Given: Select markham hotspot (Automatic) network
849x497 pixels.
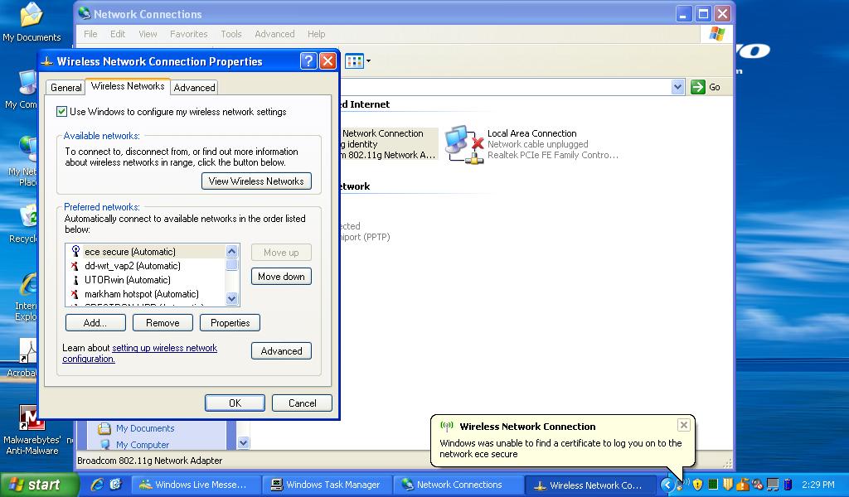Looking at the screenshot, I should tap(145, 294).
